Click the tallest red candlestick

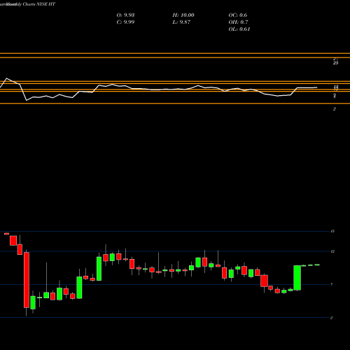pyautogui.click(x=27, y=280)
